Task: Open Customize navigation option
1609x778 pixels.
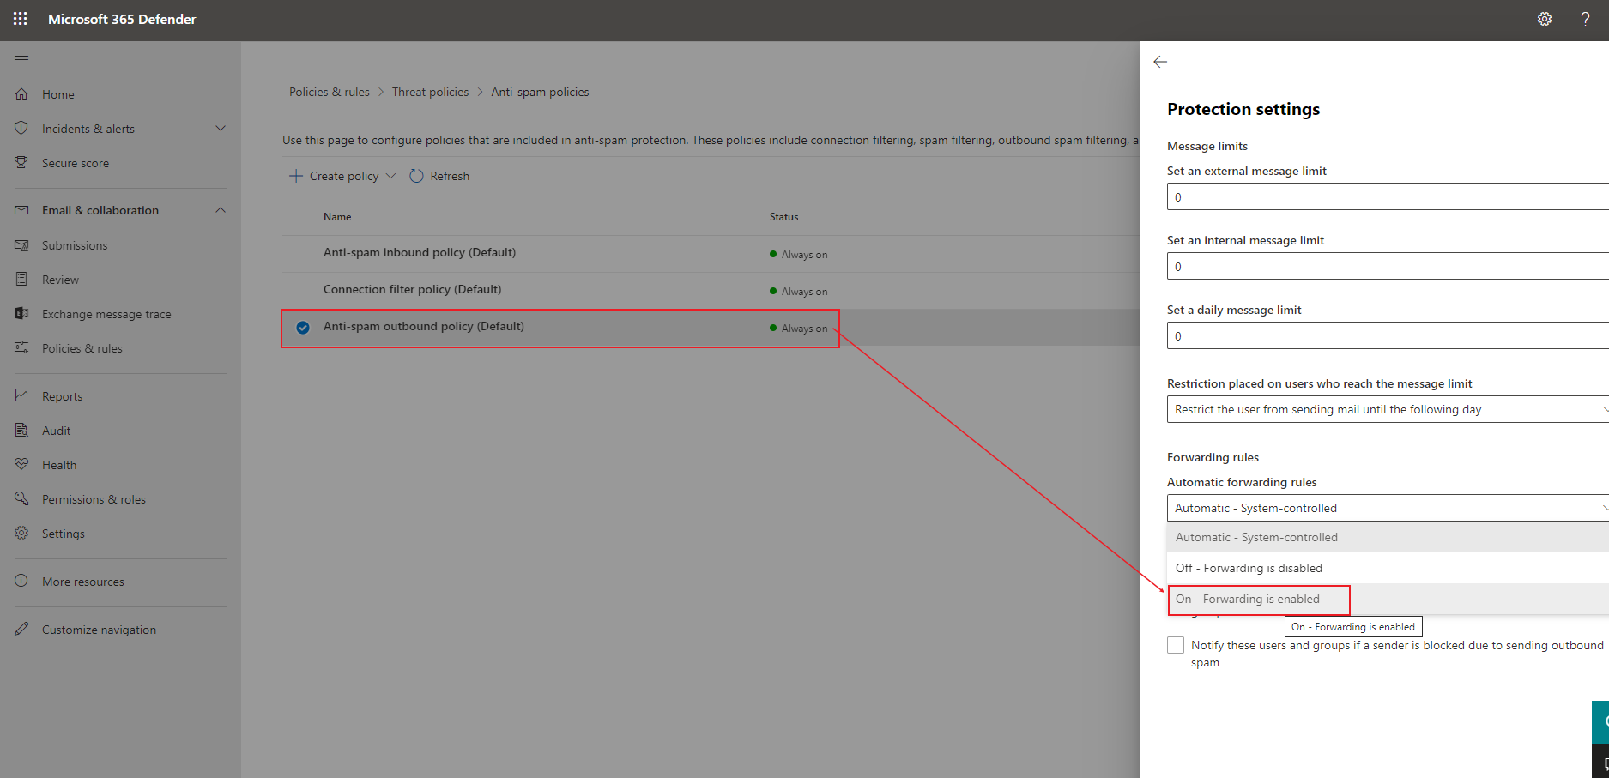Action: click(99, 630)
